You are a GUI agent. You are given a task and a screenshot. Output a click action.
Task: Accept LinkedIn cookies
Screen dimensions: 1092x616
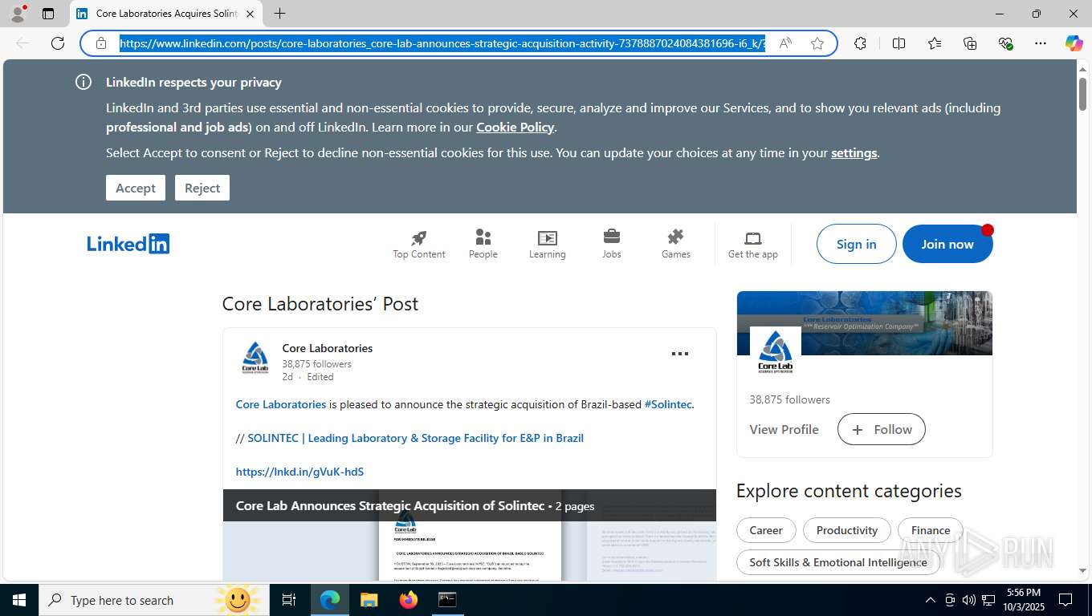click(136, 188)
